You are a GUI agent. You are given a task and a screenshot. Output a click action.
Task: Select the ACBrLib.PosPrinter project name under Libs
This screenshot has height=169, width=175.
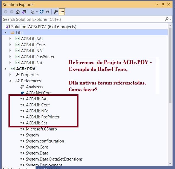tap(38, 57)
